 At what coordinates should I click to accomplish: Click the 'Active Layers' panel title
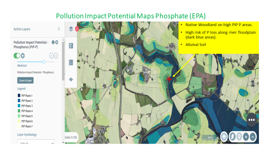click(x=22, y=29)
